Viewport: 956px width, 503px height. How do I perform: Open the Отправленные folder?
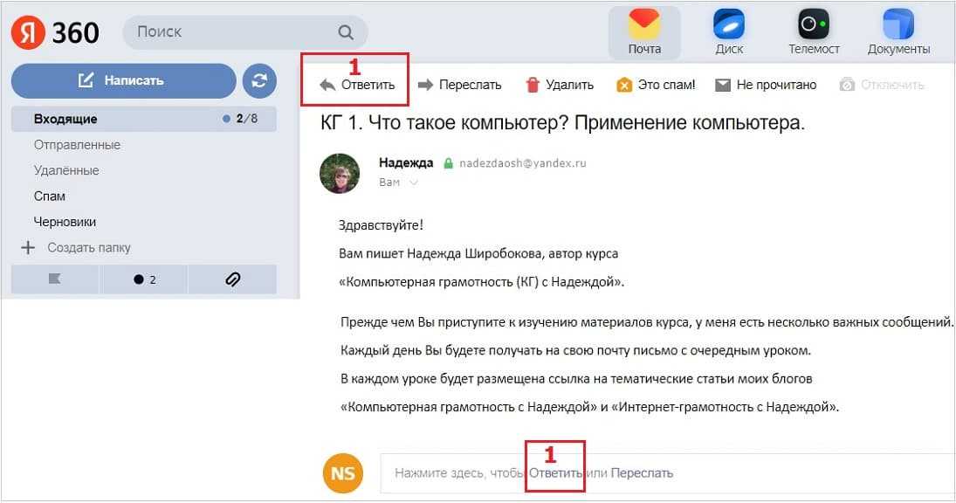click(77, 145)
